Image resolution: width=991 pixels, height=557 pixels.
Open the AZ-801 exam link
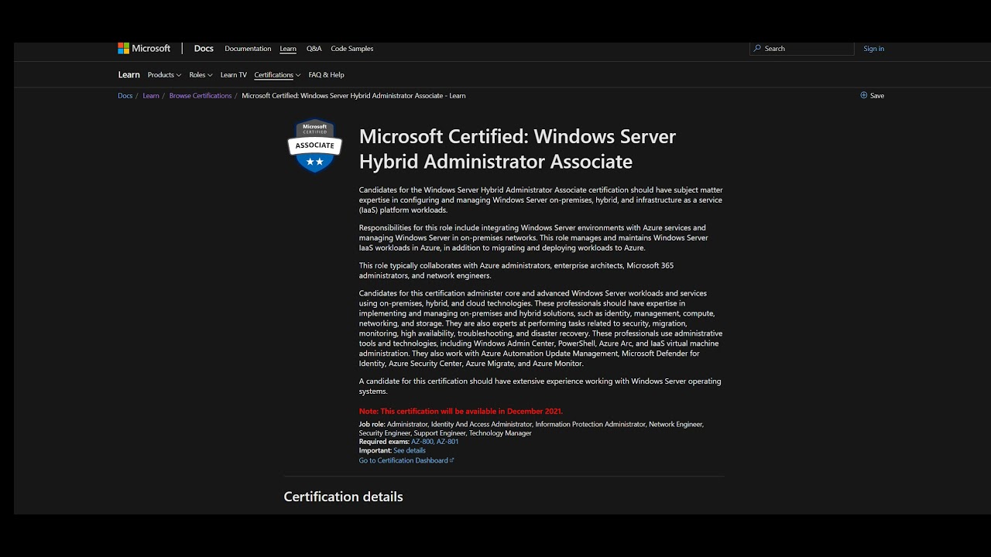click(447, 442)
